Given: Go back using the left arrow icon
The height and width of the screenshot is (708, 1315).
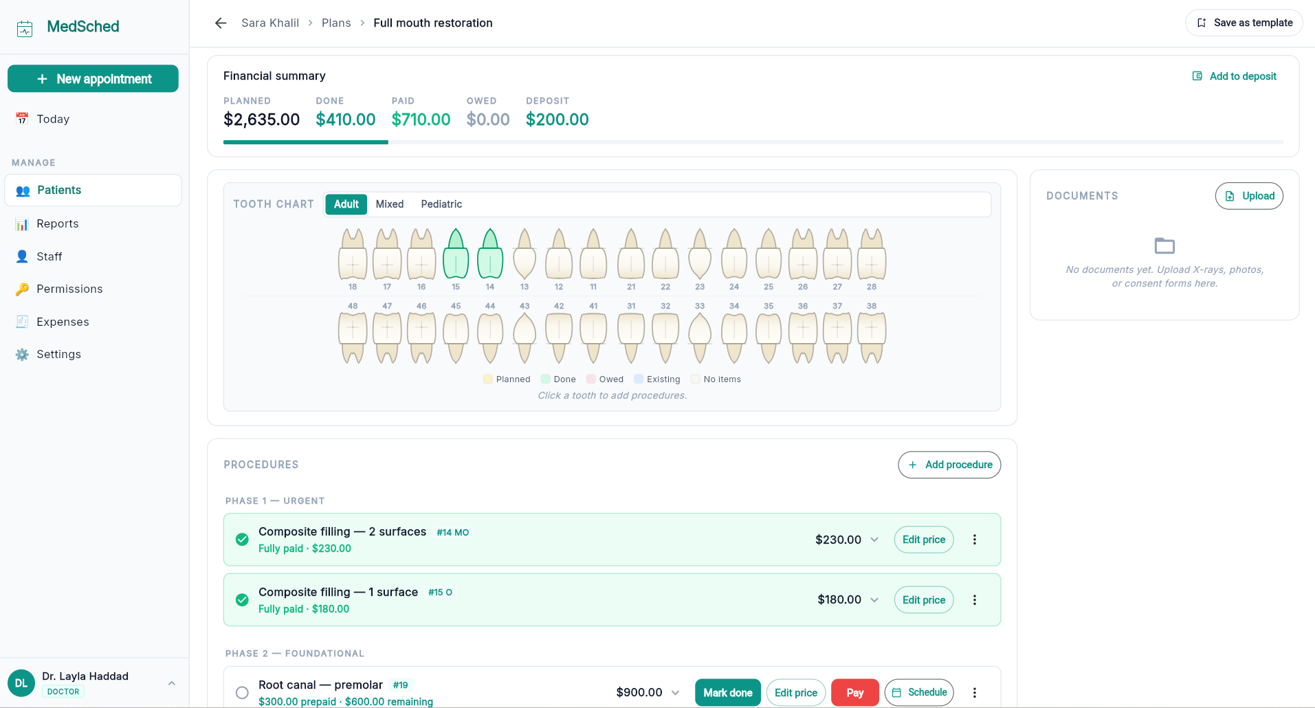Looking at the screenshot, I should coord(221,23).
